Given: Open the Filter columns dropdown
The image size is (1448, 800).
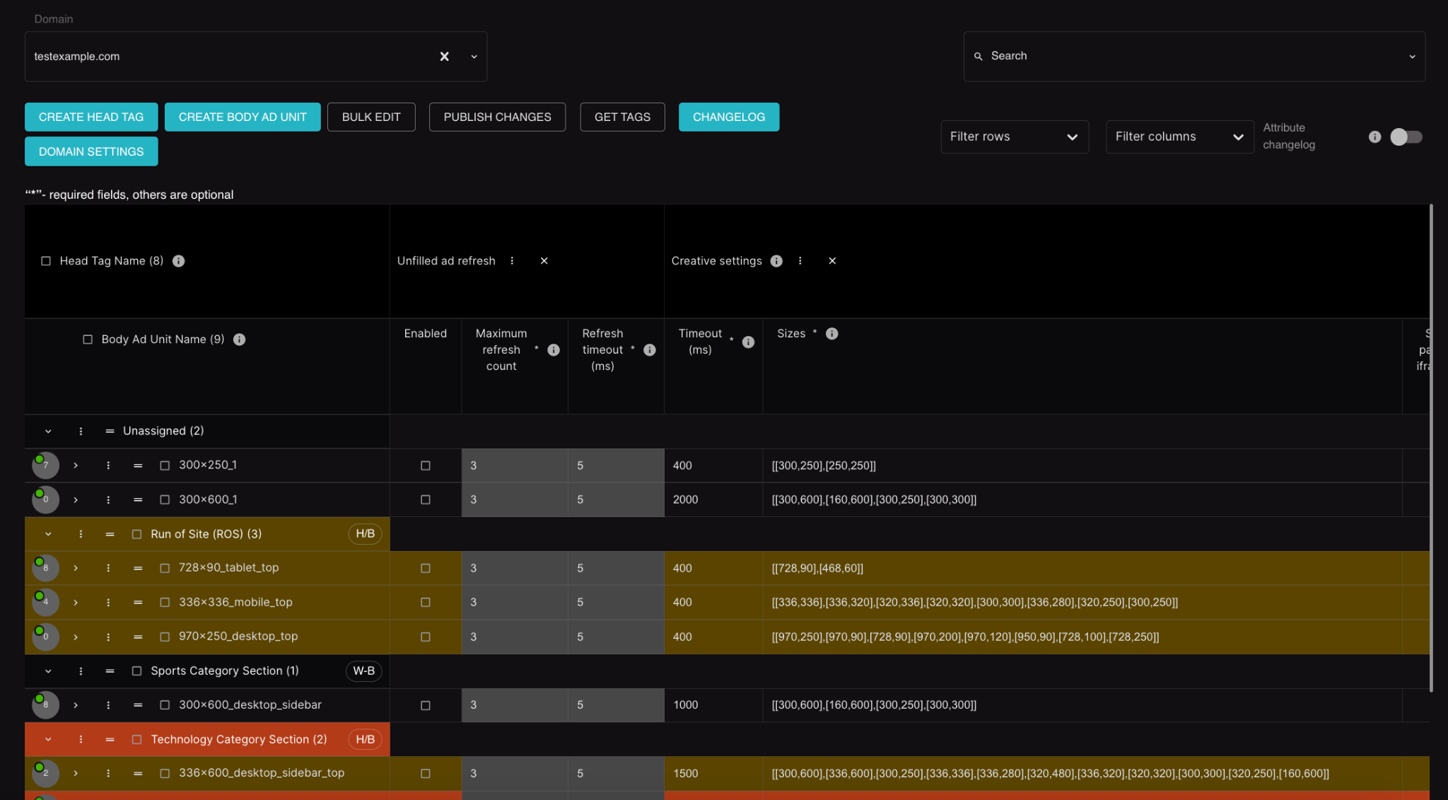Looking at the screenshot, I should 1179,137.
